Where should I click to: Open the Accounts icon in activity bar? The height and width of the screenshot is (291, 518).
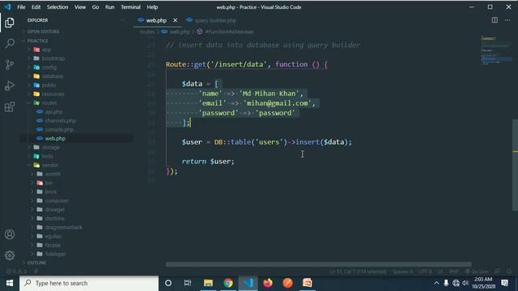[10, 234]
